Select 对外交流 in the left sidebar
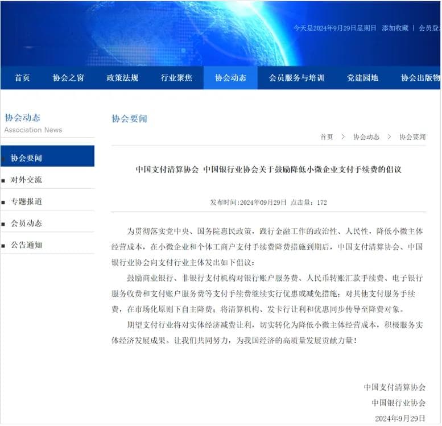This screenshot has width=442, height=426. pyautogui.click(x=26, y=180)
